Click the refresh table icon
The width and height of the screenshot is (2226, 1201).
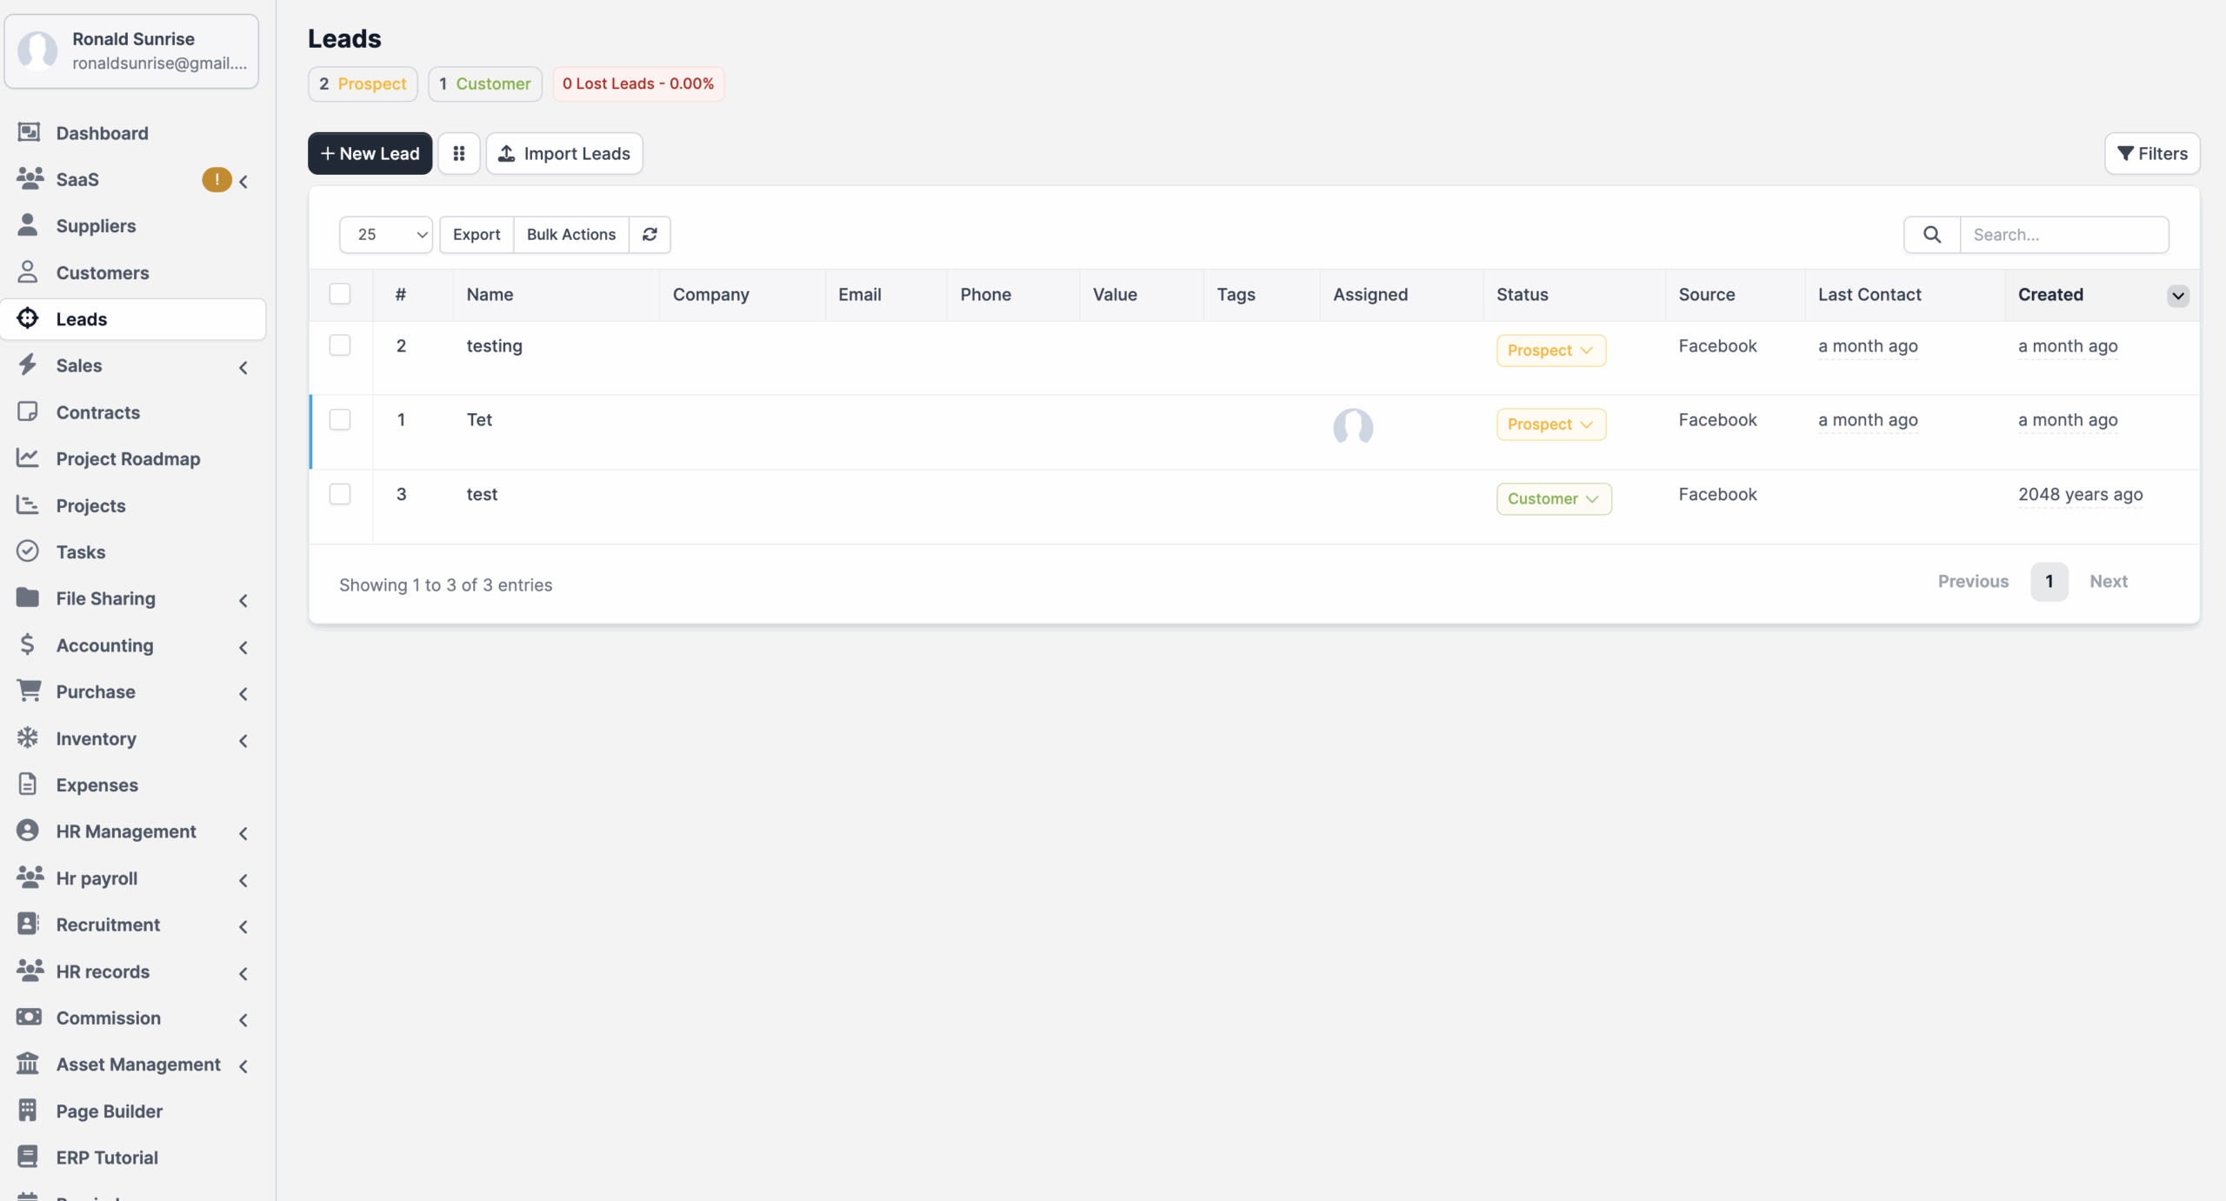point(650,235)
